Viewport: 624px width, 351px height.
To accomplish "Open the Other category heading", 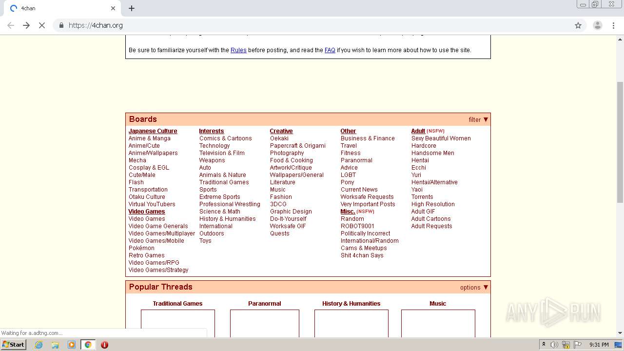I will tap(348, 131).
